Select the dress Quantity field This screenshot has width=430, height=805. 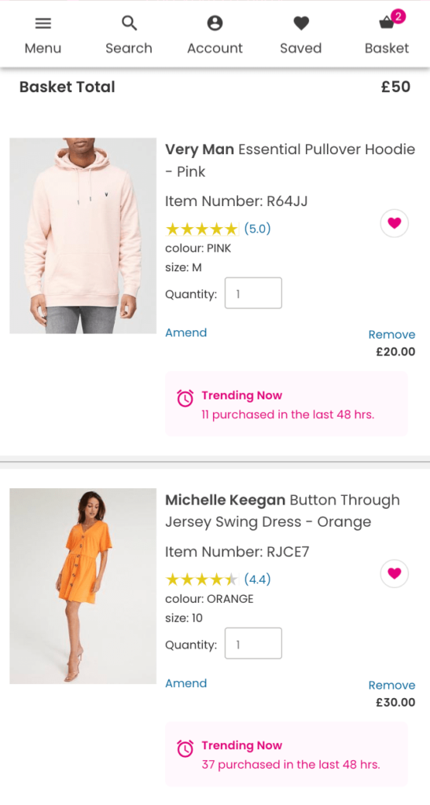pos(253,643)
